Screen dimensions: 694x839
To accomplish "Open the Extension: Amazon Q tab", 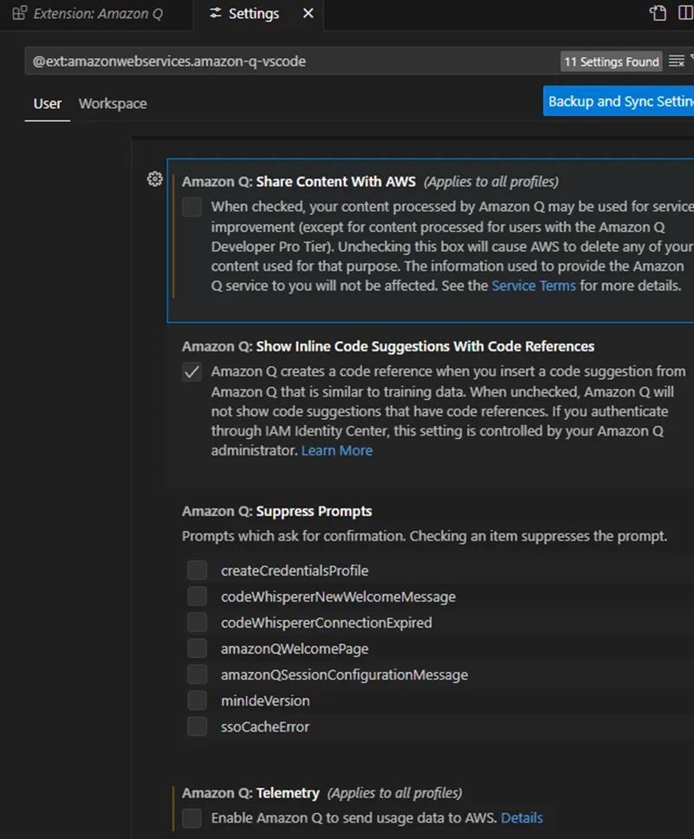I will (x=88, y=14).
